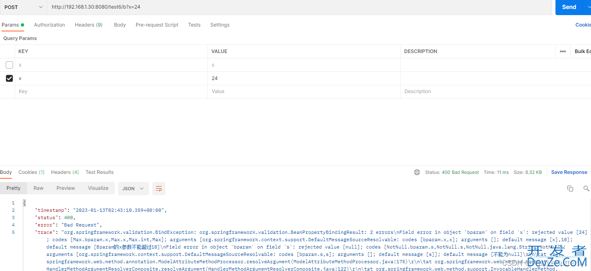
Task: Switch to the Params tab
Action: point(13,25)
